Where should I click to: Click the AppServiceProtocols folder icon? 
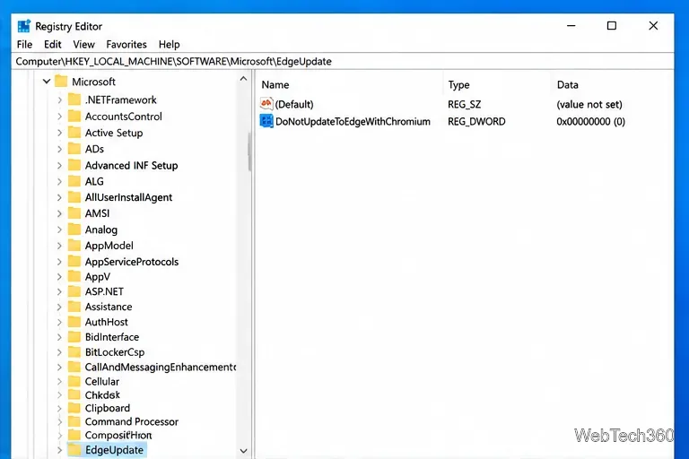tap(74, 262)
